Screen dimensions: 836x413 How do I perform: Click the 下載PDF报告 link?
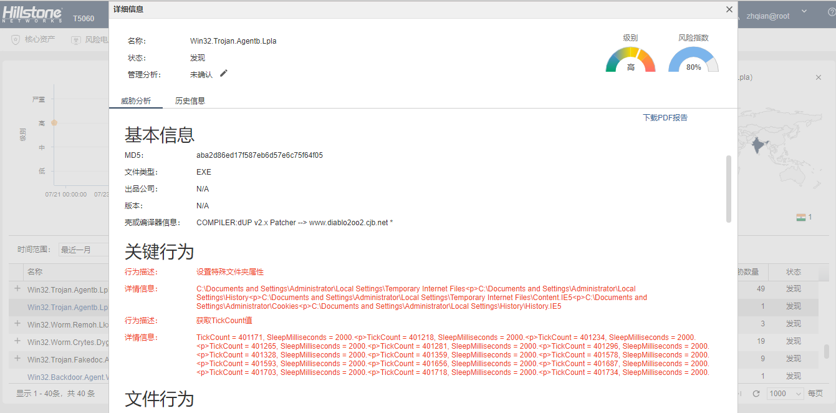click(x=665, y=117)
